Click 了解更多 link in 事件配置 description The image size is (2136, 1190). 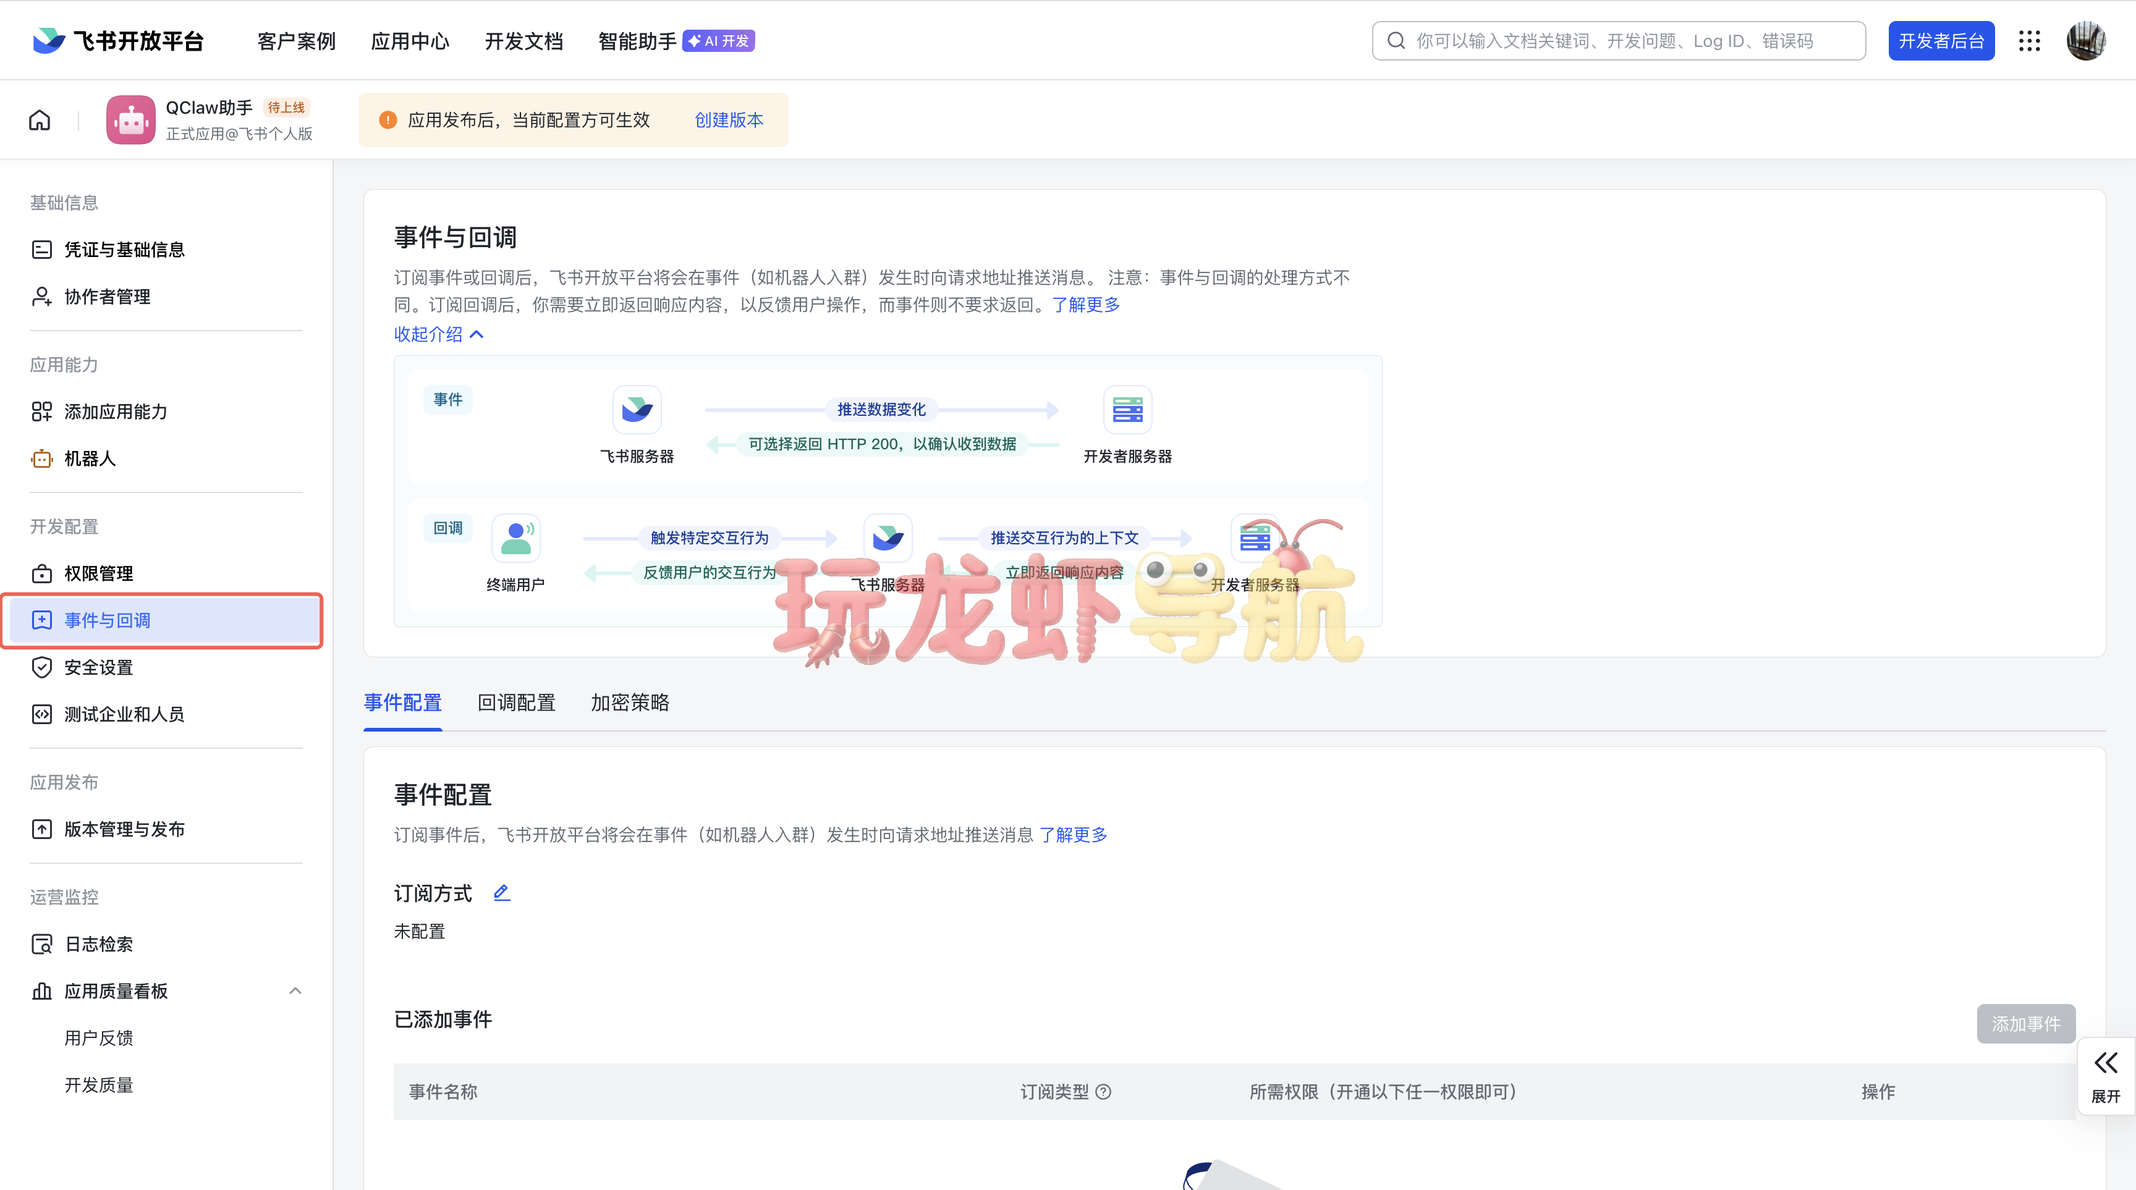point(1073,835)
